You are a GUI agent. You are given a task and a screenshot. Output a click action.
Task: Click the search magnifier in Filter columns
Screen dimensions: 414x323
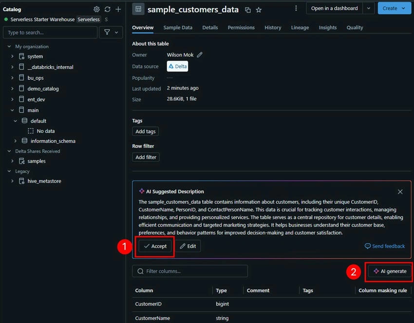coord(140,271)
